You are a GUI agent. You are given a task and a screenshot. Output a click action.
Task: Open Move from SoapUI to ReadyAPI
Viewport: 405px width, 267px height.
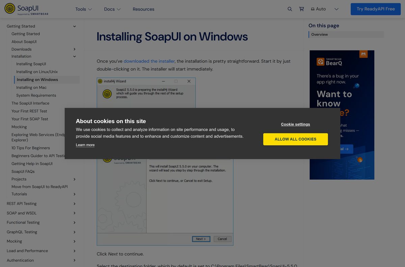(39, 187)
